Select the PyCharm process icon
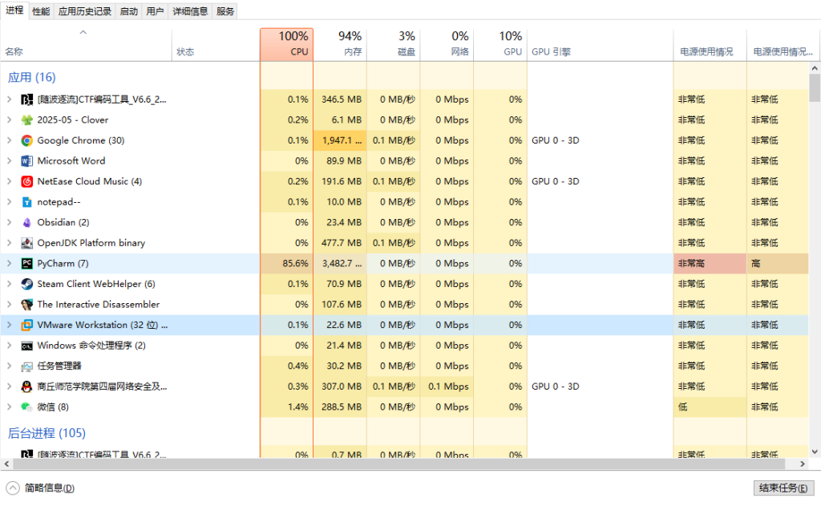The height and width of the screenshot is (506, 821). (27, 264)
